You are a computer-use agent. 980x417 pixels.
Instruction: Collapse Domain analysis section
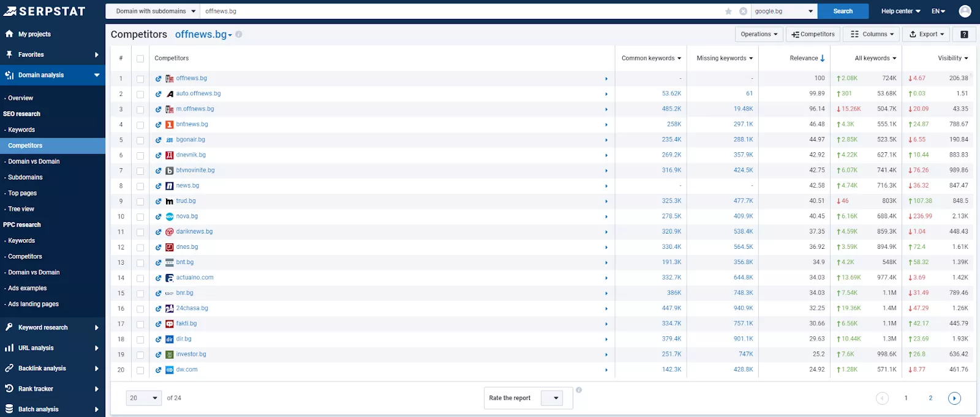click(52, 75)
